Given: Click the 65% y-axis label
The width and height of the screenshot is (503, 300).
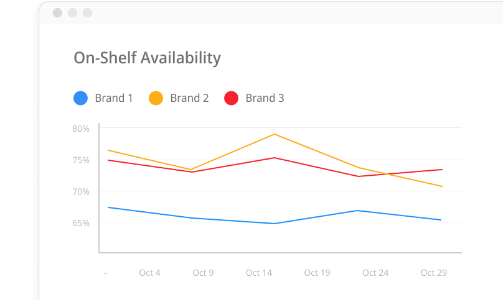Looking at the screenshot, I should 81,222.
